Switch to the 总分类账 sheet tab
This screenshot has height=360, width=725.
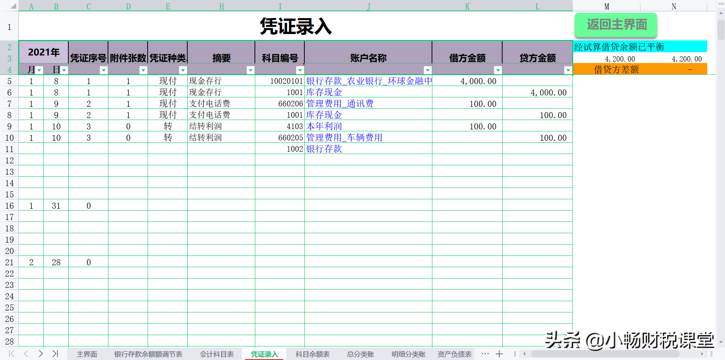click(x=360, y=354)
